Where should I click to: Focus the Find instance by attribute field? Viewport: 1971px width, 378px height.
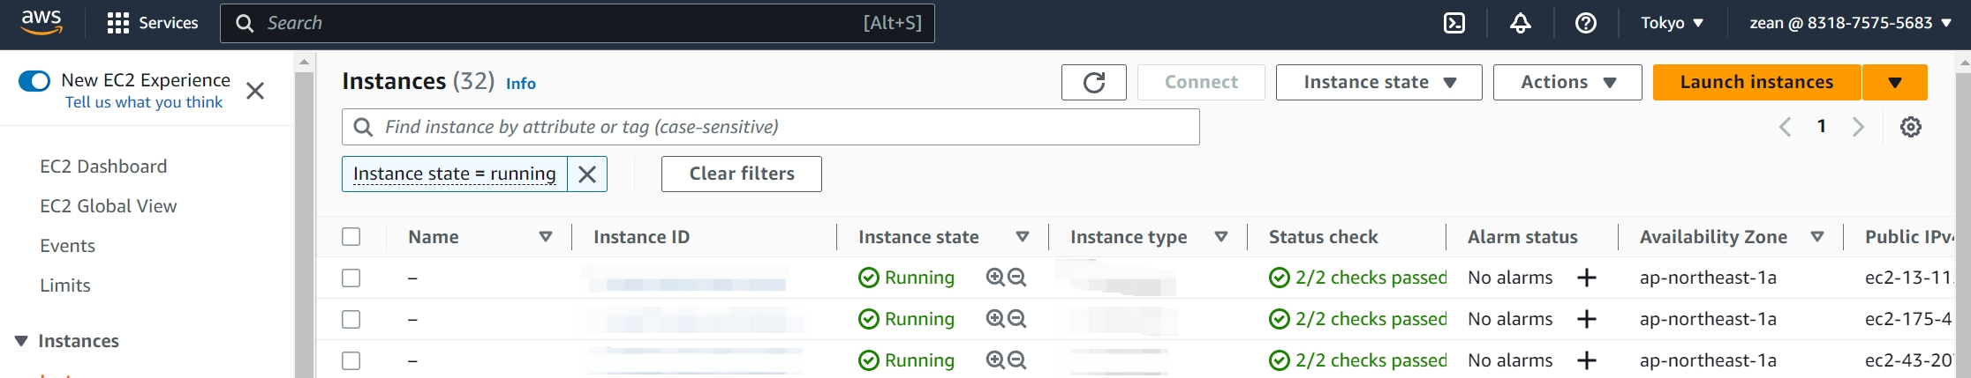(771, 127)
